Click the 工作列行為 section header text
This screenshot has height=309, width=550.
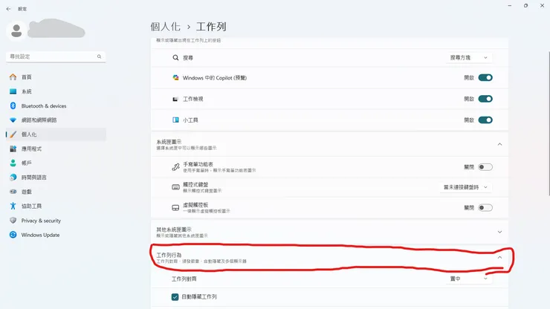coord(169,255)
